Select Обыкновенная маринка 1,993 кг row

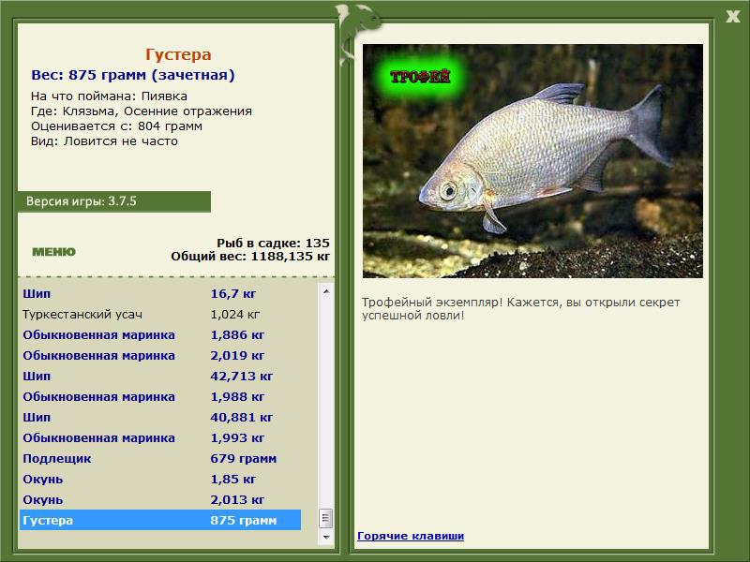coord(160,437)
